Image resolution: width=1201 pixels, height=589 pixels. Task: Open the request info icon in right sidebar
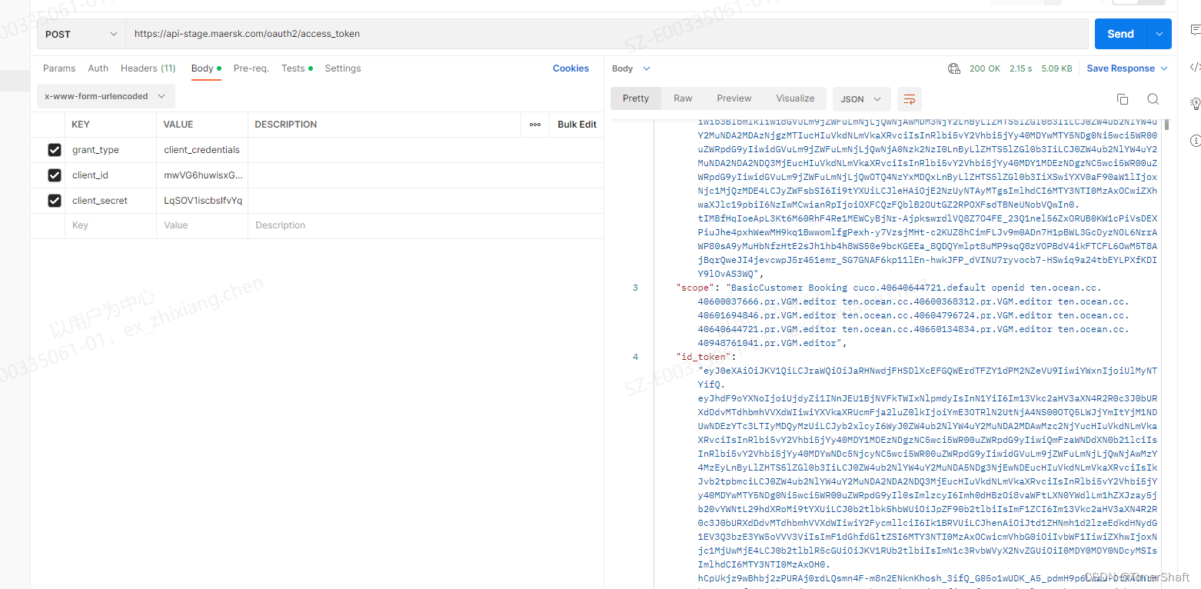1195,141
